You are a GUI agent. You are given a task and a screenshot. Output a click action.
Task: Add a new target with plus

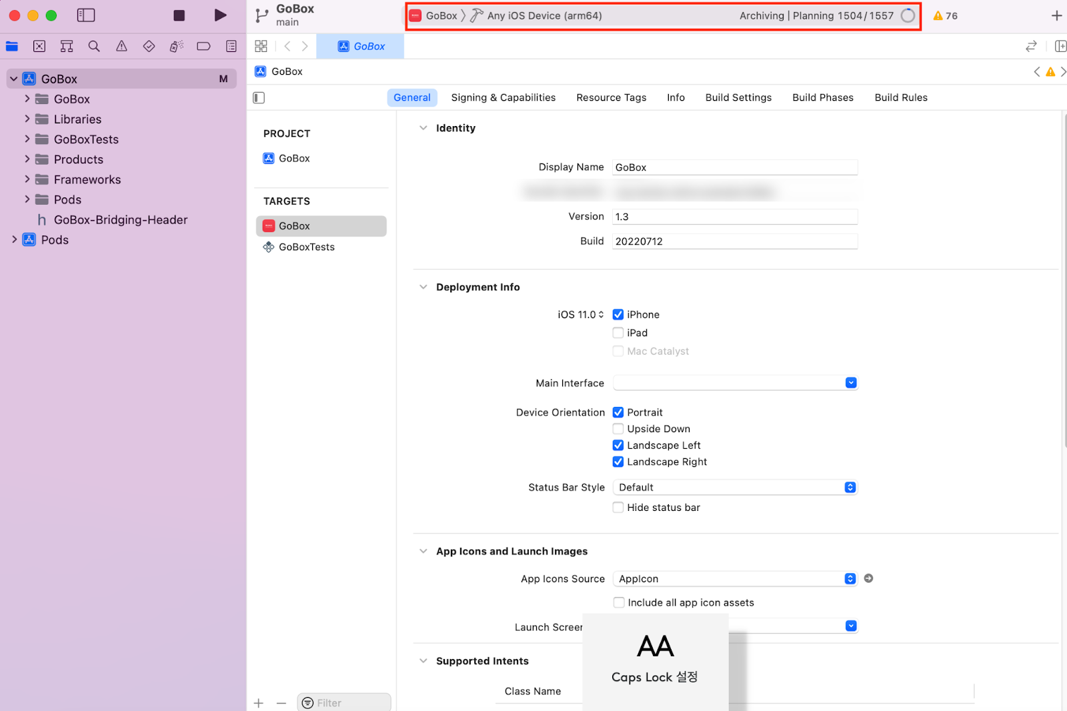(x=259, y=703)
